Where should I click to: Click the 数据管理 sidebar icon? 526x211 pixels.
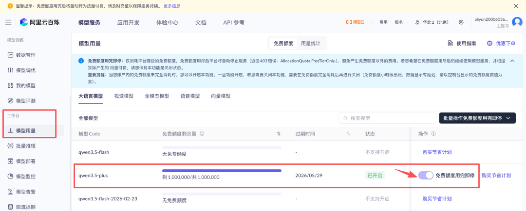coord(10,55)
